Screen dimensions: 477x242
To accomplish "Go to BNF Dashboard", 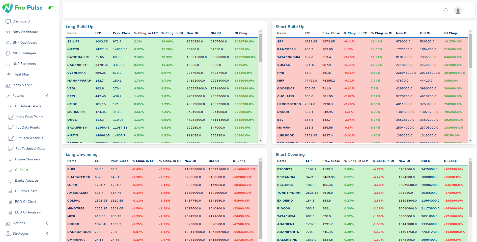I will pos(25,43).
